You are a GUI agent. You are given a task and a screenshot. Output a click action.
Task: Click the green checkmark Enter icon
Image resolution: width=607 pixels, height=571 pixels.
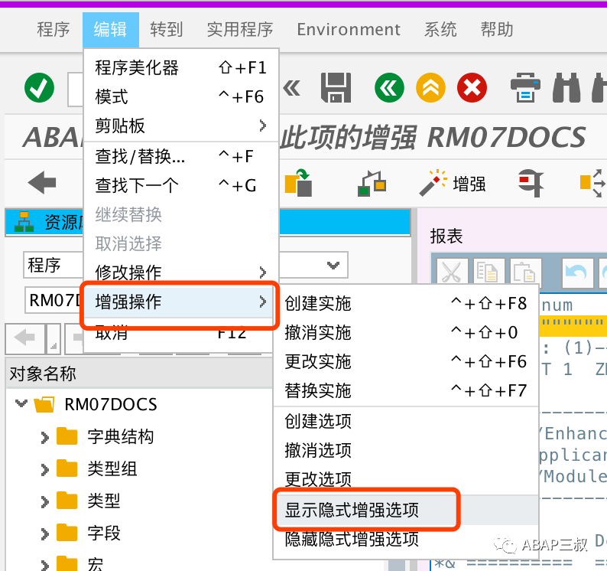39,87
